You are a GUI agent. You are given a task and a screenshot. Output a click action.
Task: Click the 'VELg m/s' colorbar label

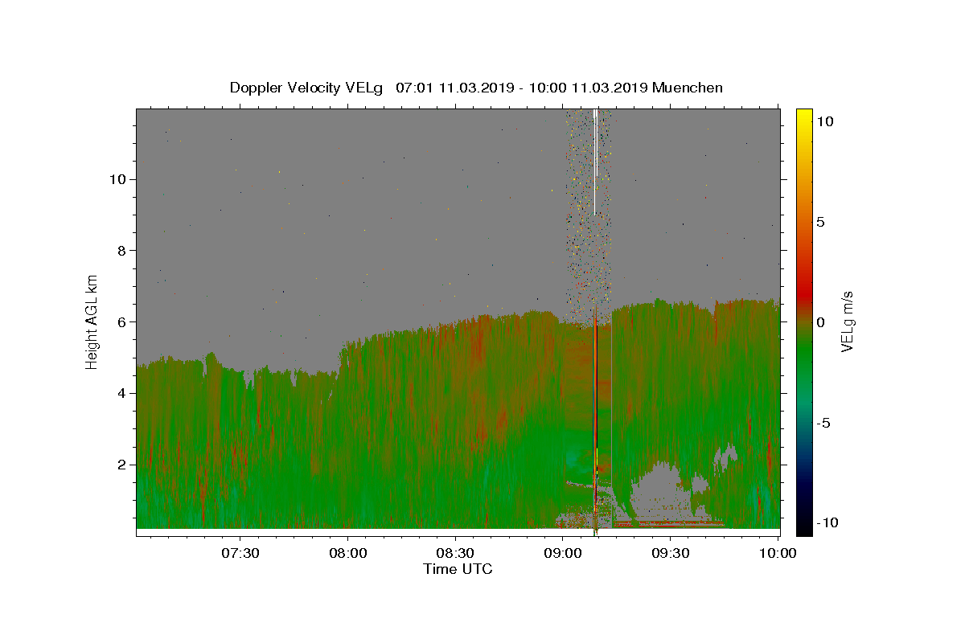847,321
